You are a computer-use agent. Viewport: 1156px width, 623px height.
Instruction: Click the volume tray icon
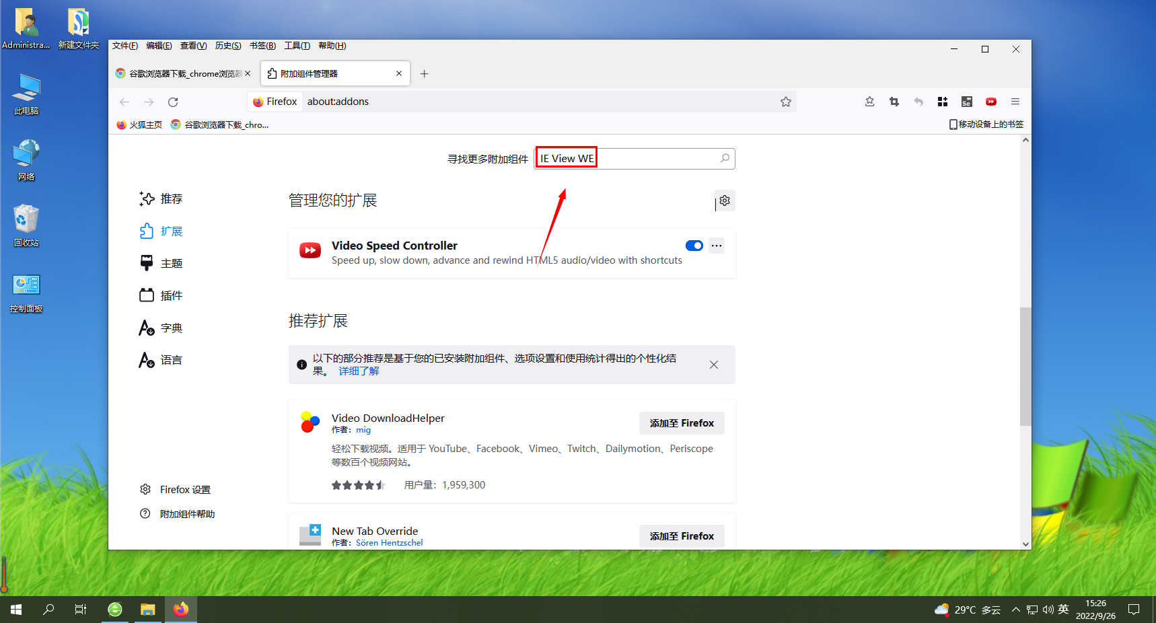[1048, 610]
